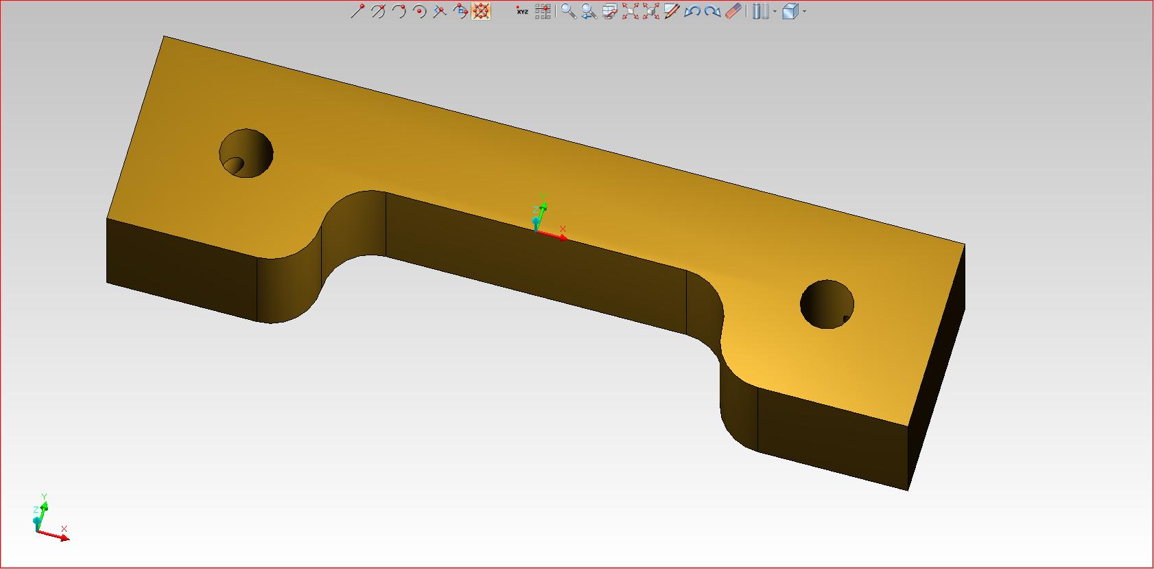Image resolution: width=1154 pixels, height=569 pixels.
Task: Open the zoom window icon
Action: [609, 11]
